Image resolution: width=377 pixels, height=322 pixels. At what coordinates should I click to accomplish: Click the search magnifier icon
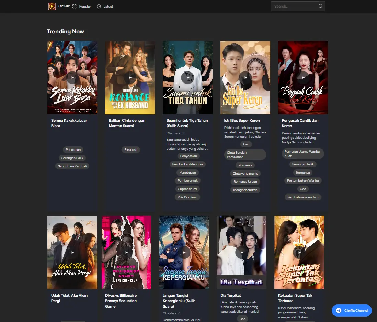click(x=320, y=6)
